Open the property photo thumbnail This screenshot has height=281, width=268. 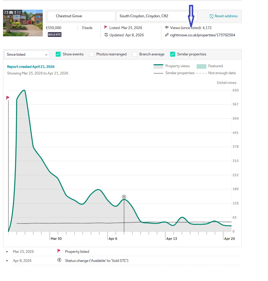tap(23, 23)
